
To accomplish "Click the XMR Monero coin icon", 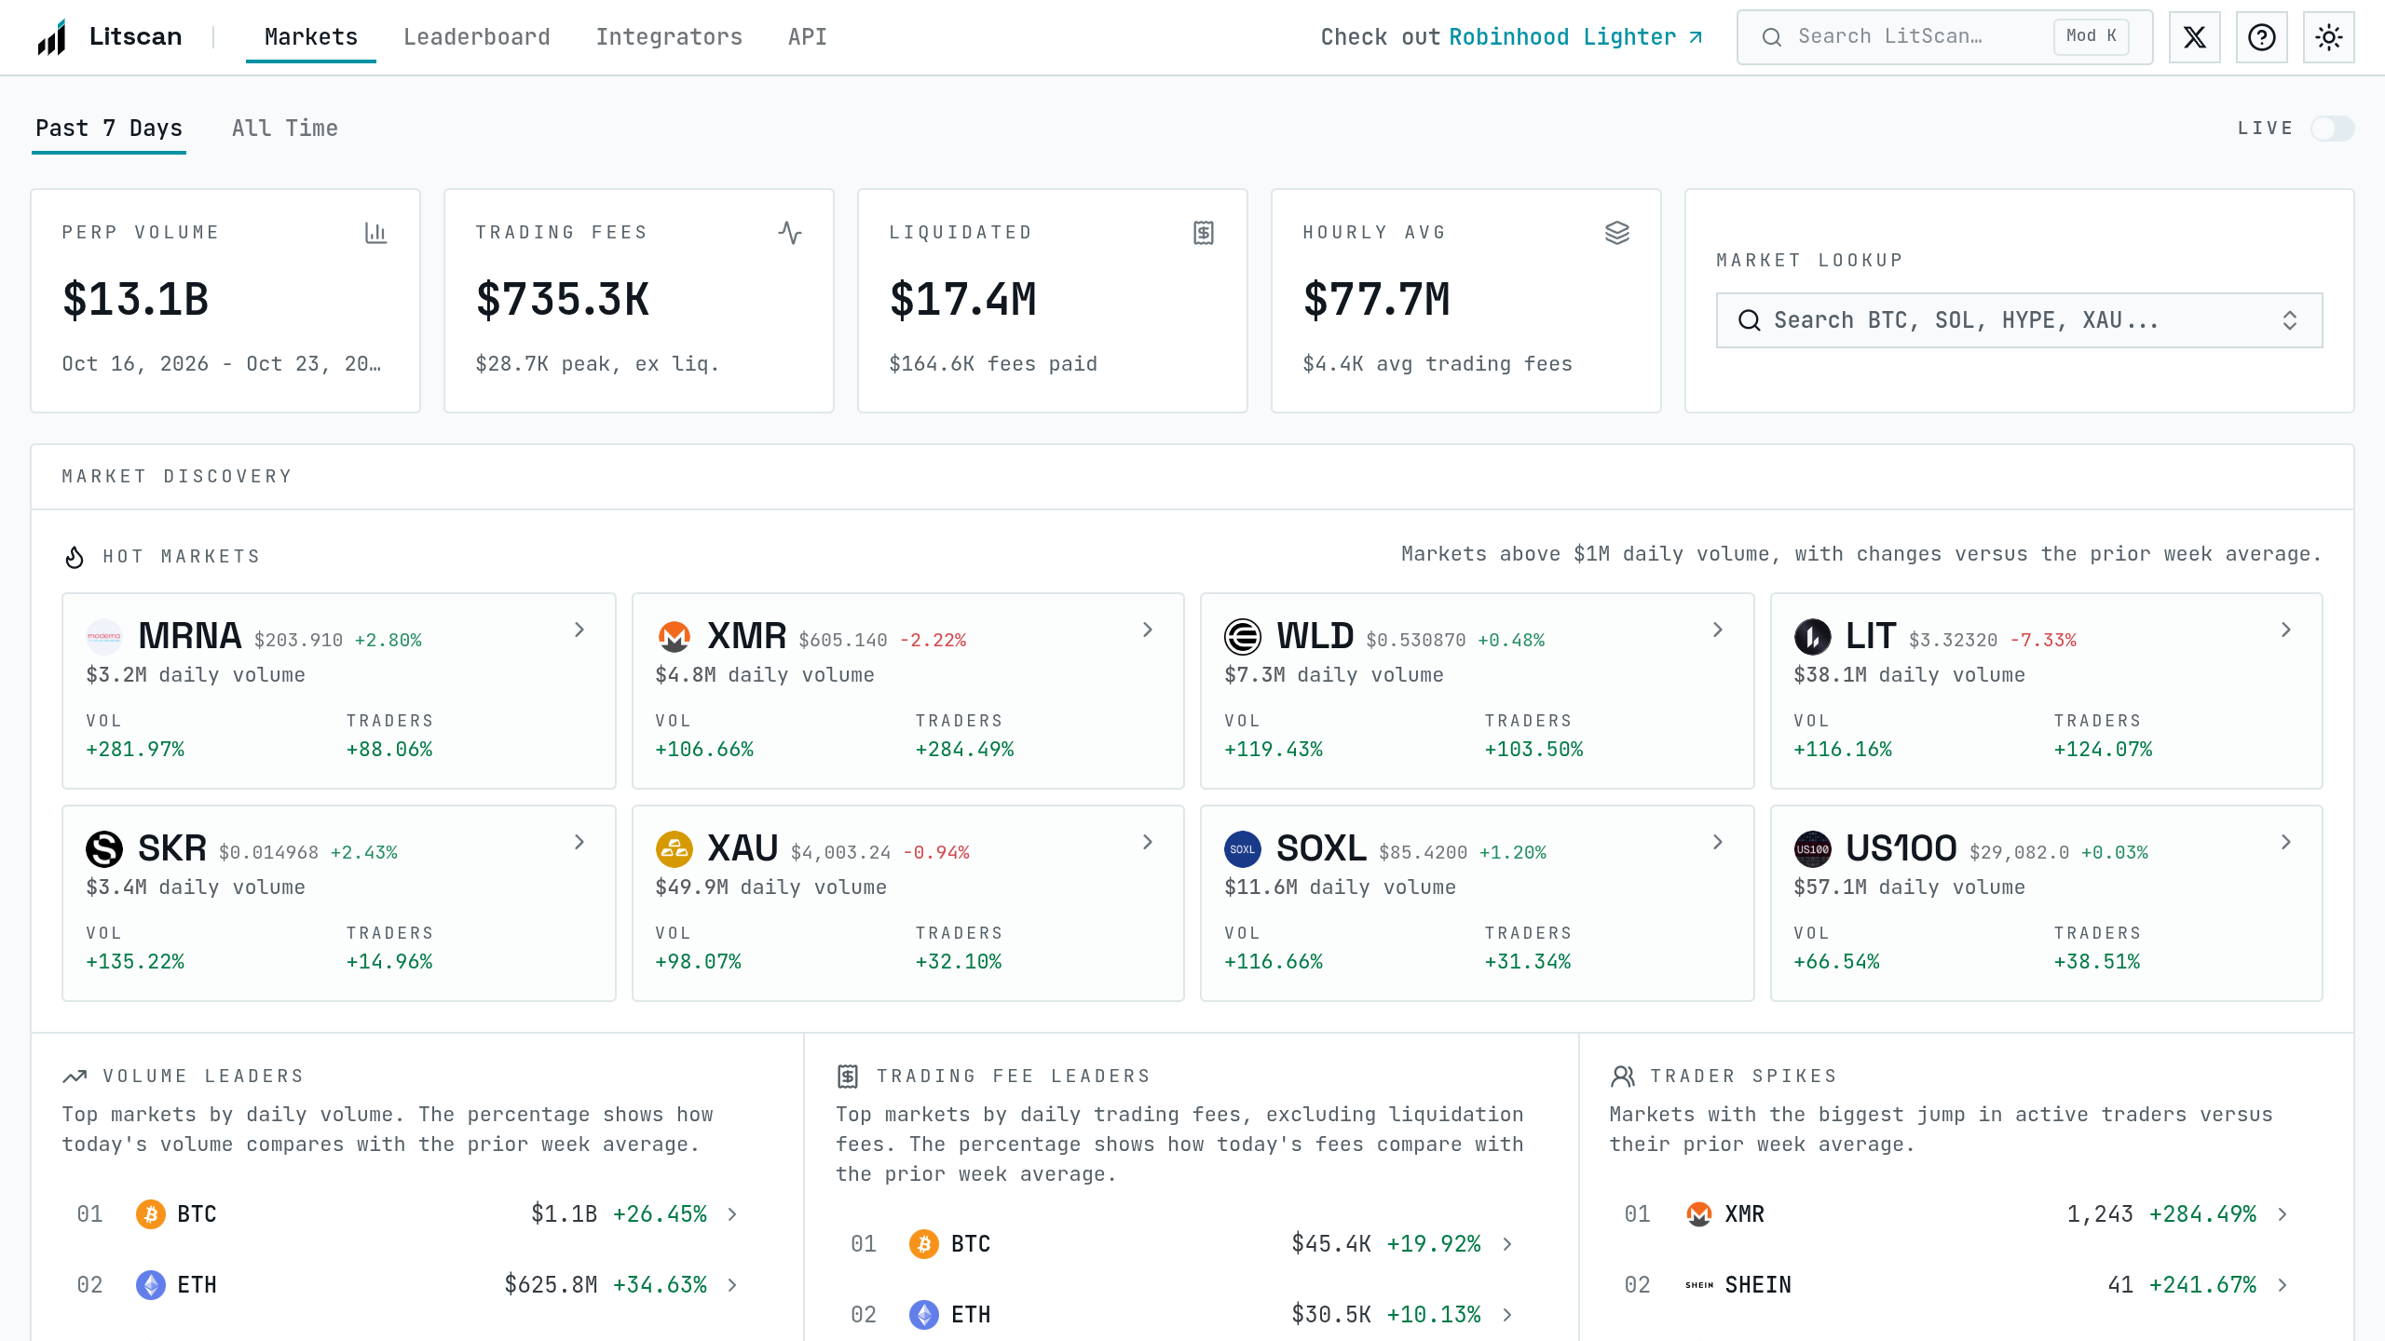I will pos(674,637).
